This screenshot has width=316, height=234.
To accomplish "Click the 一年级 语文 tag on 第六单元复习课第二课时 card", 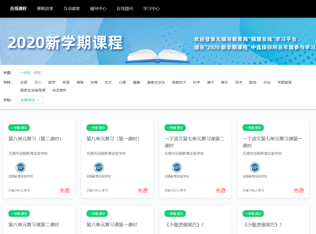I will click(x=19, y=214).
